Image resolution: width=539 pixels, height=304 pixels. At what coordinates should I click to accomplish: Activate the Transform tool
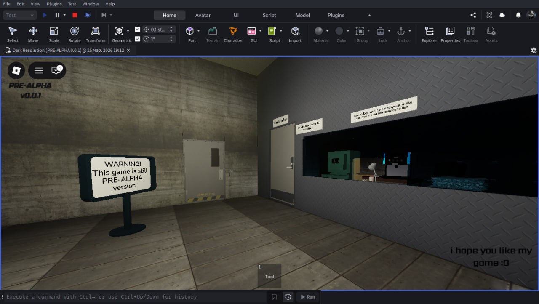coord(96,34)
